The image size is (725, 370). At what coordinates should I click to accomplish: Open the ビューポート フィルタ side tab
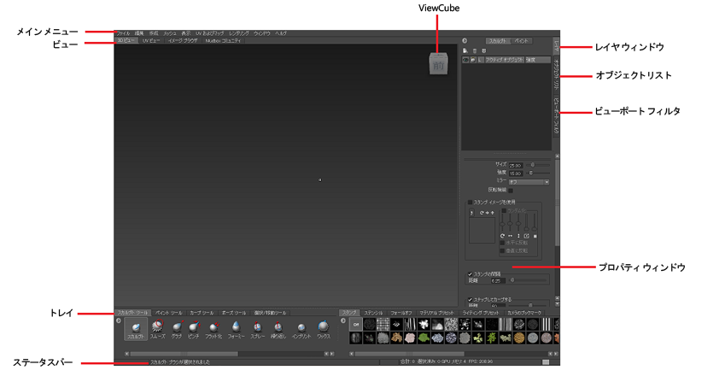click(x=557, y=115)
